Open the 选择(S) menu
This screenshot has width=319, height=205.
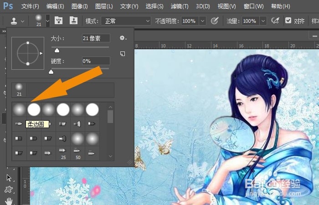(x=154, y=6)
